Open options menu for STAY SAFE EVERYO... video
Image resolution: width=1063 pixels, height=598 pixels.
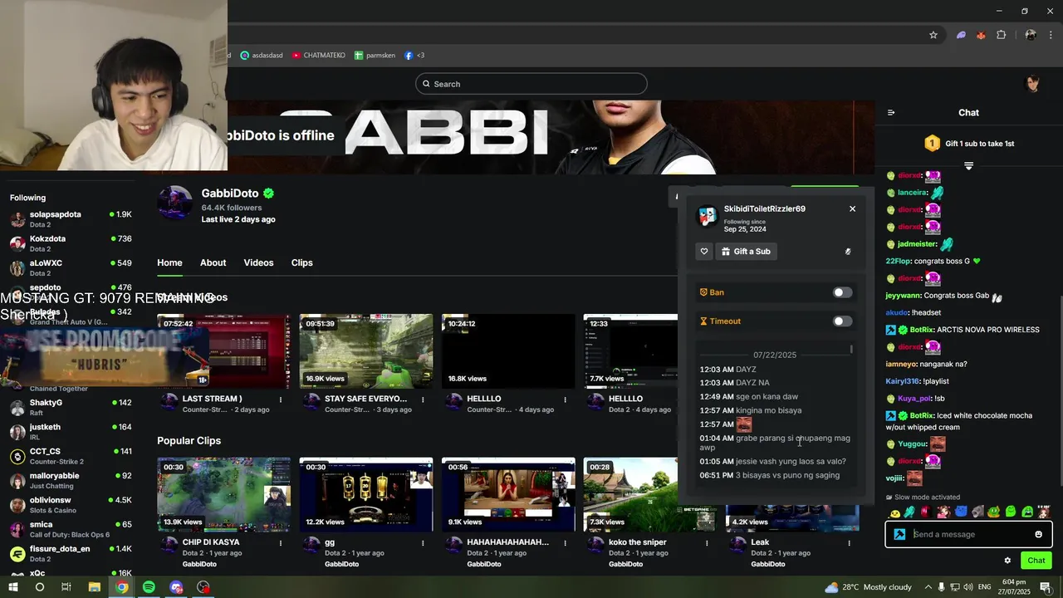click(423, 399)
